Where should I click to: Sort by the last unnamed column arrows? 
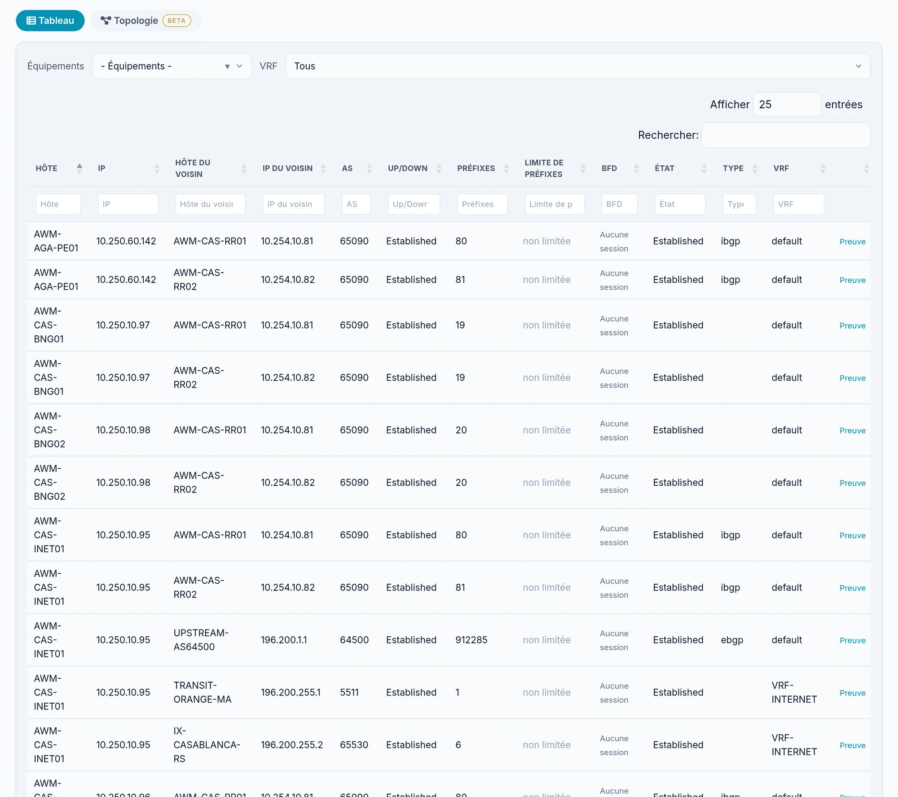point(867,168)
